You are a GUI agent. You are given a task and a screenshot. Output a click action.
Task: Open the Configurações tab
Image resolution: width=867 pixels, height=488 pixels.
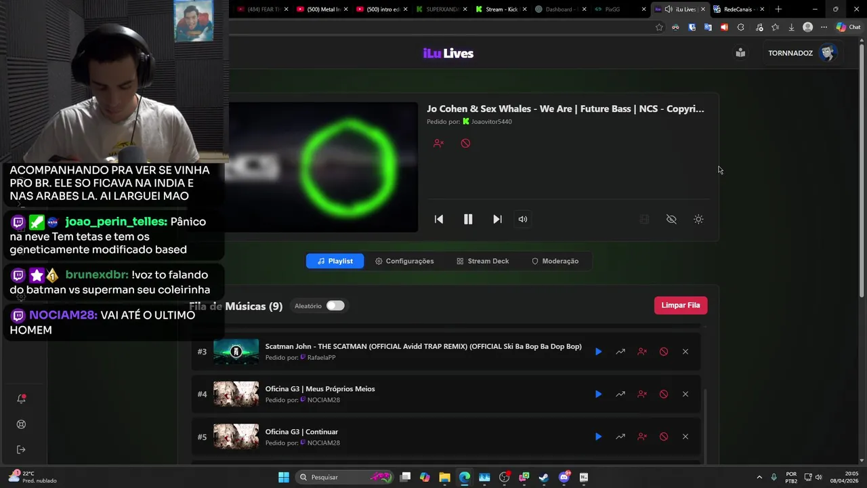[x=404, y=261]
